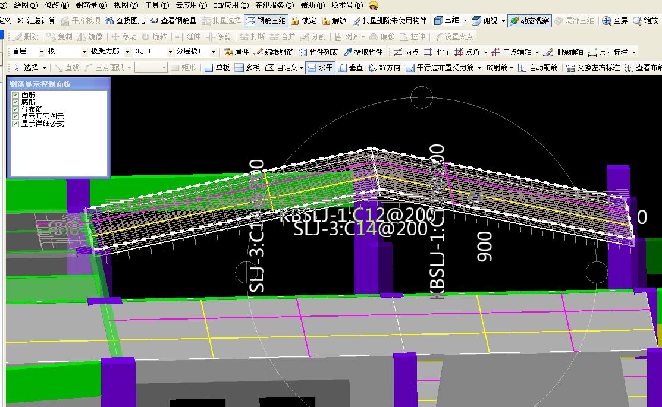Click 钢筋显示控制面板 title bar
This screenshot has width=662, height=407.
point(59,84)
